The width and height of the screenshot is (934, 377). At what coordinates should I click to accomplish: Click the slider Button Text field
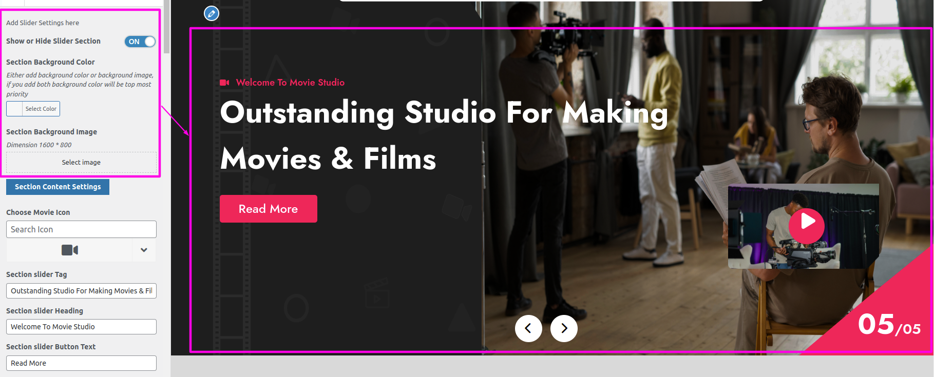pyautogui.click(x=81, y=363)
